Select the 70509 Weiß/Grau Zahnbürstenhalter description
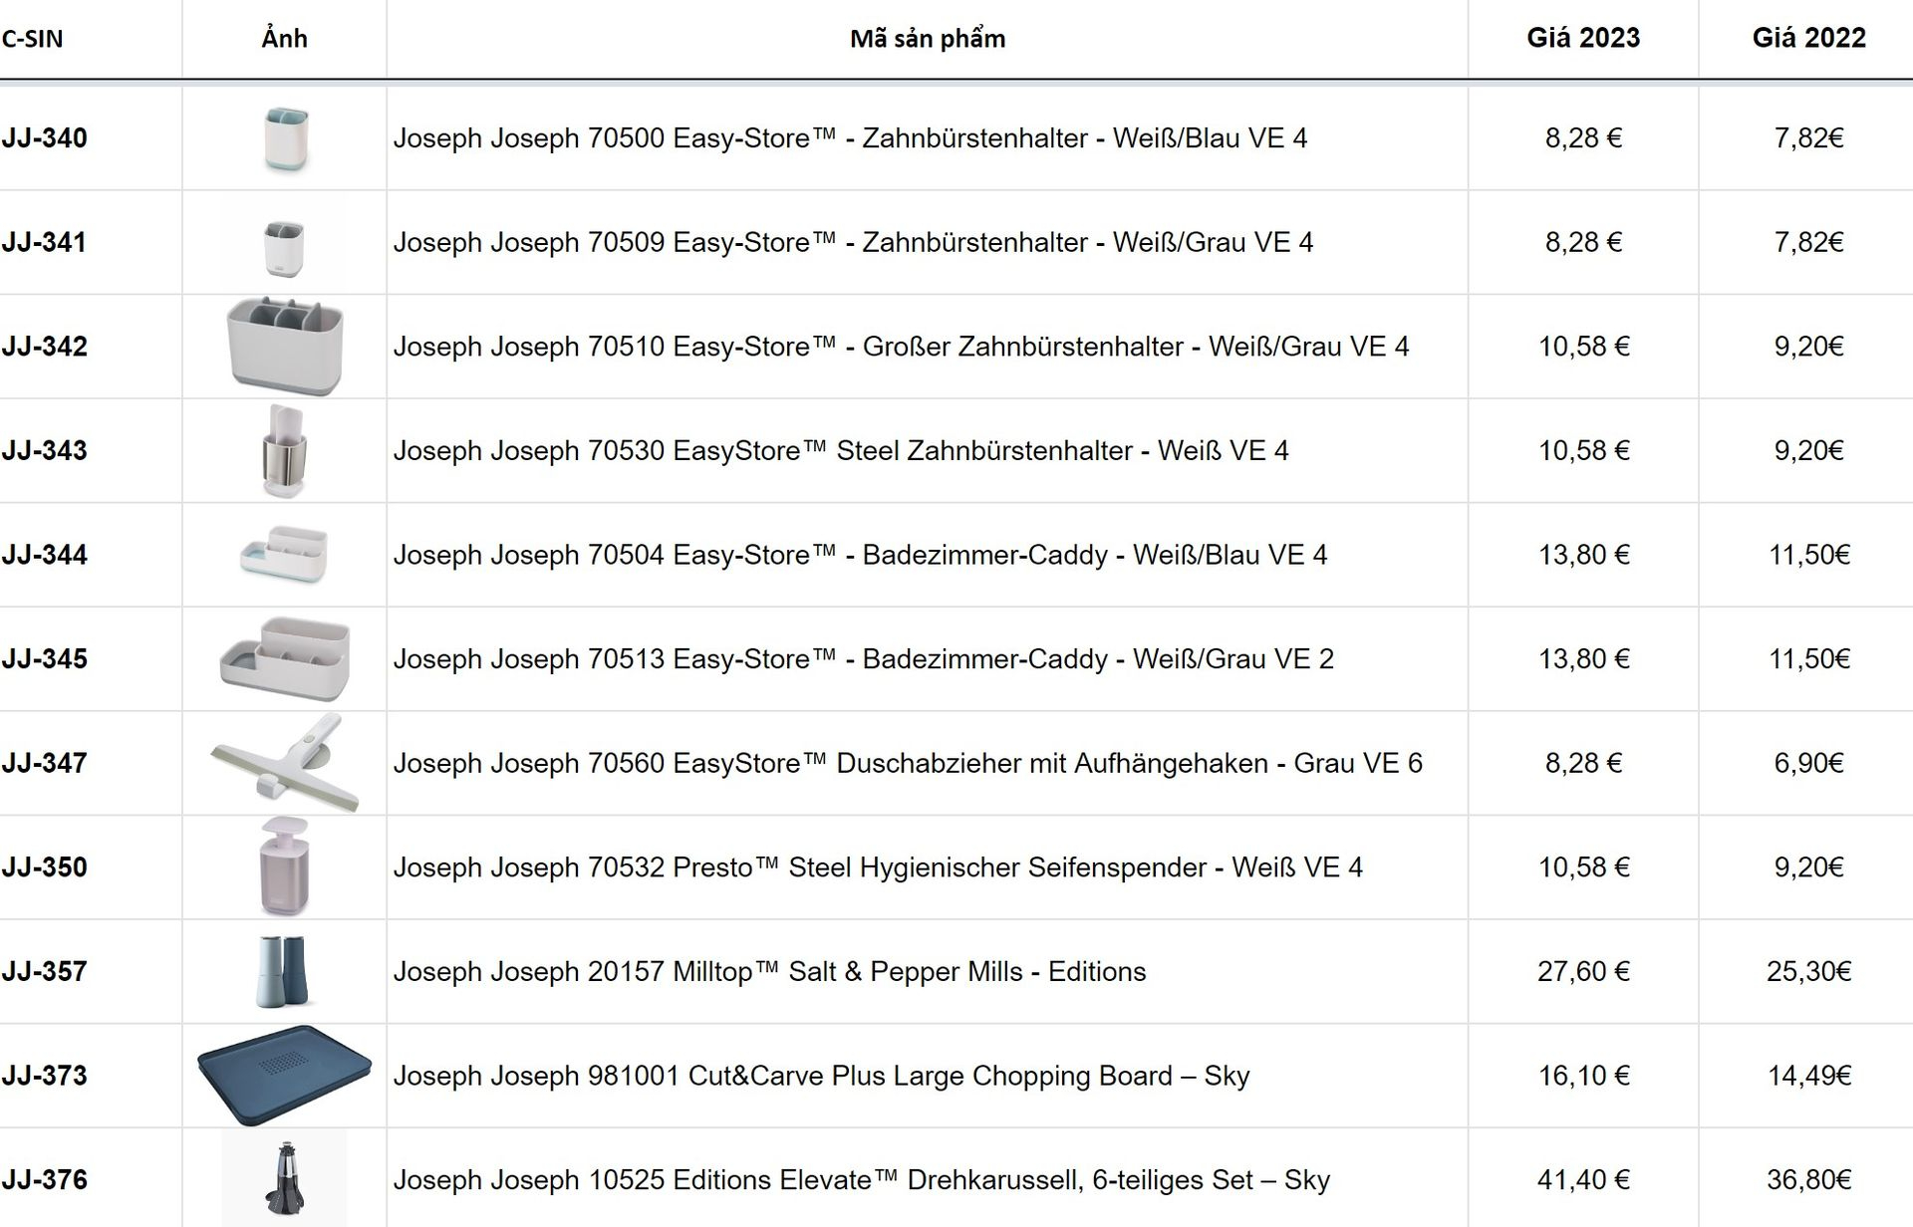The image size is (1913, 1227). click(x=853, y=242)
